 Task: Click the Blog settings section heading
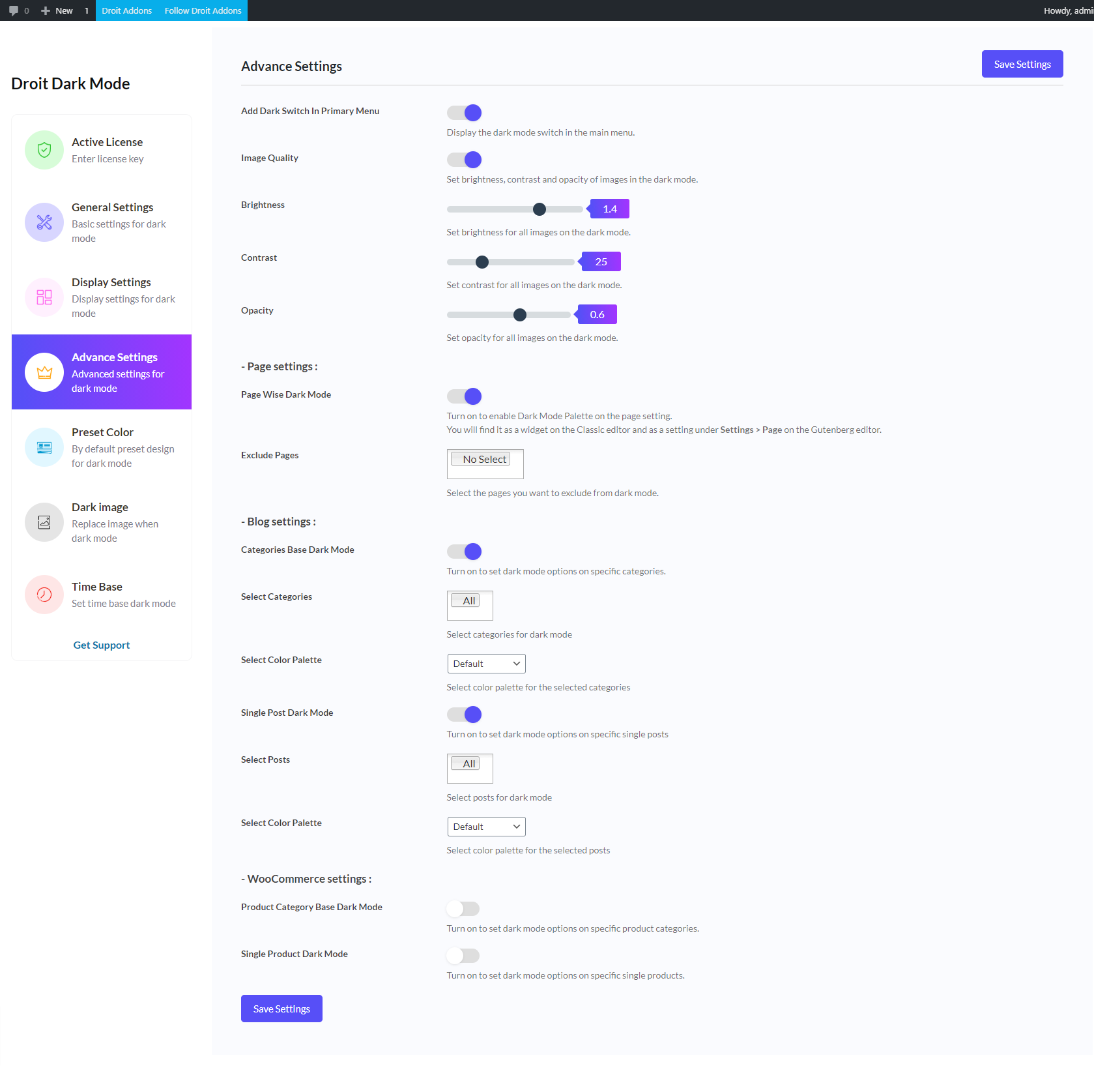[279, 522]
